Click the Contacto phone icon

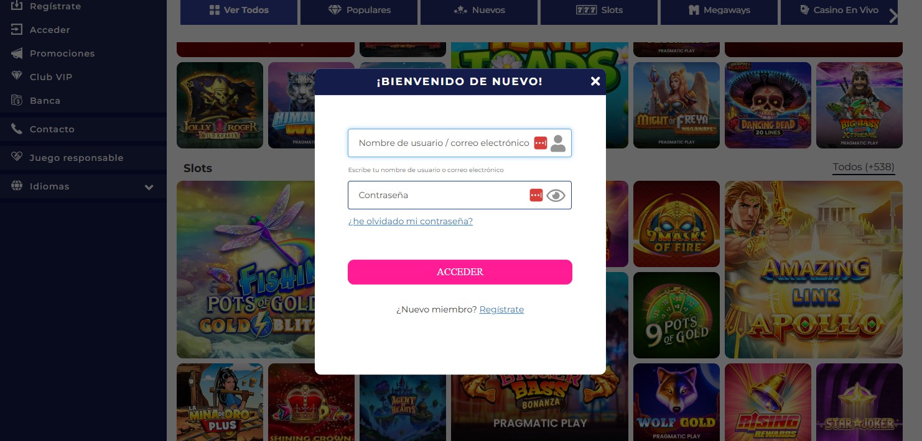click(x=17, y=129)
